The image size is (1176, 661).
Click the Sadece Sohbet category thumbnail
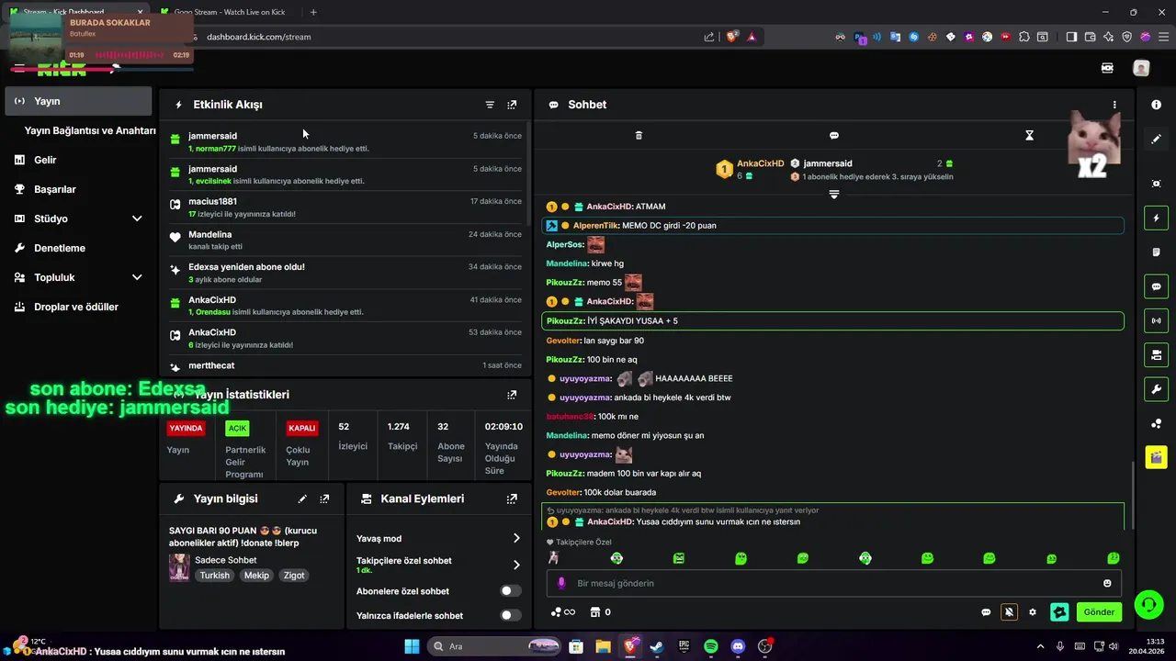point(179,566)
